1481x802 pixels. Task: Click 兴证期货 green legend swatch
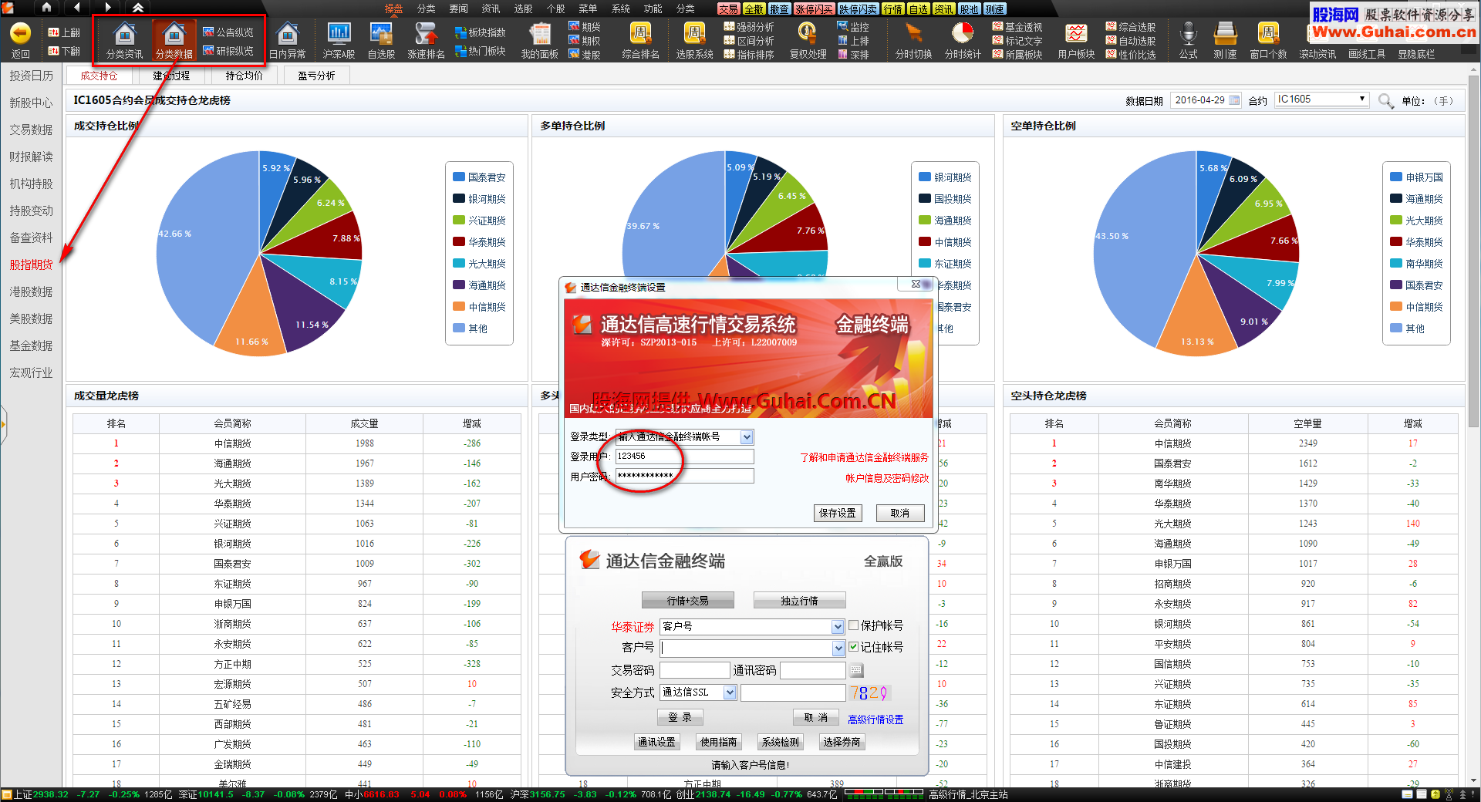point(459,220)
